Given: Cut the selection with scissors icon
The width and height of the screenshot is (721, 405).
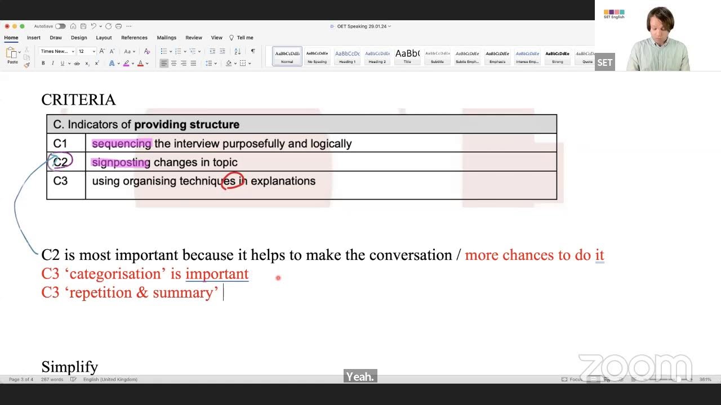Looking at the screenshot, I should point(26,50).
